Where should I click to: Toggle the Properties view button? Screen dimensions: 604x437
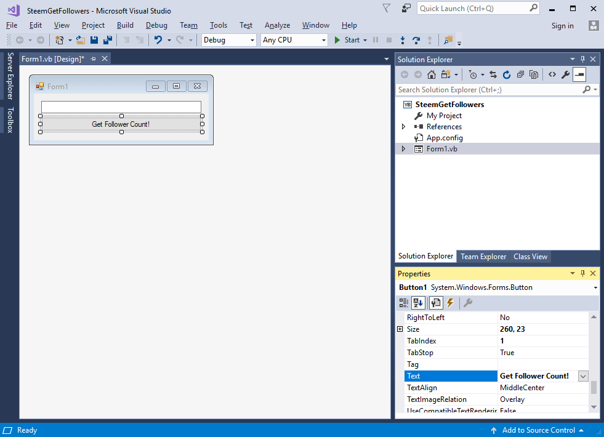(436, 303)
